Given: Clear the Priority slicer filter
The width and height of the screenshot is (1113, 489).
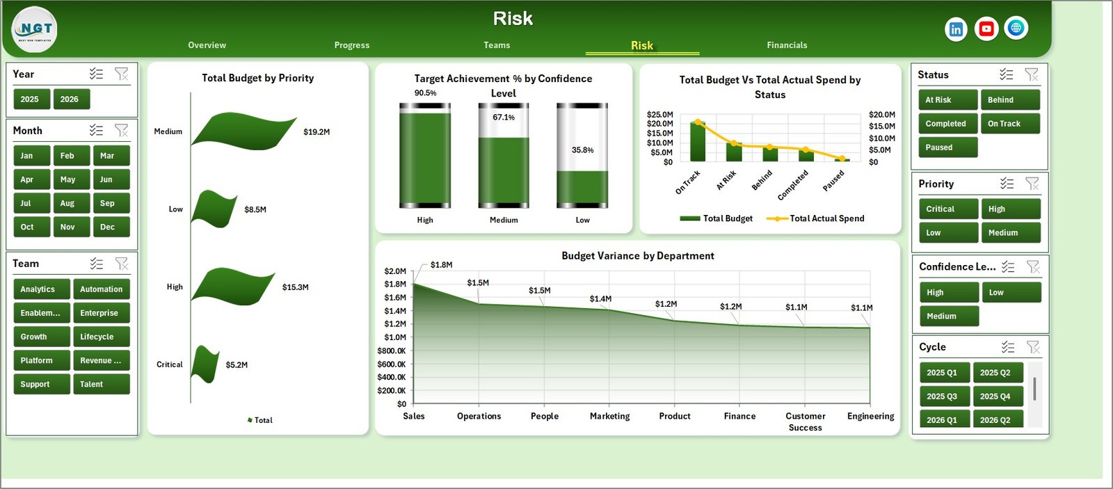Looking at the screenshot, I should coord(1032,184).
